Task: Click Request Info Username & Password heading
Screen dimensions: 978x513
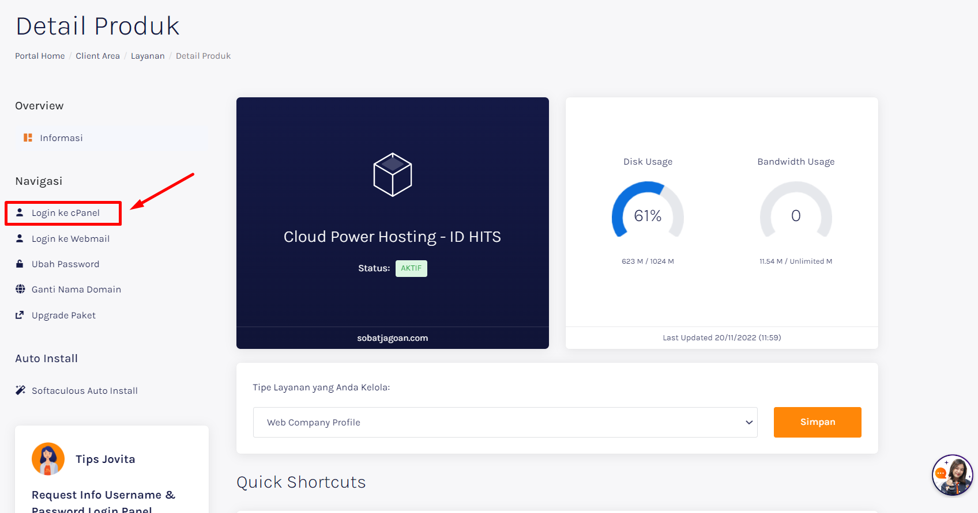Action: click(103, 502)
